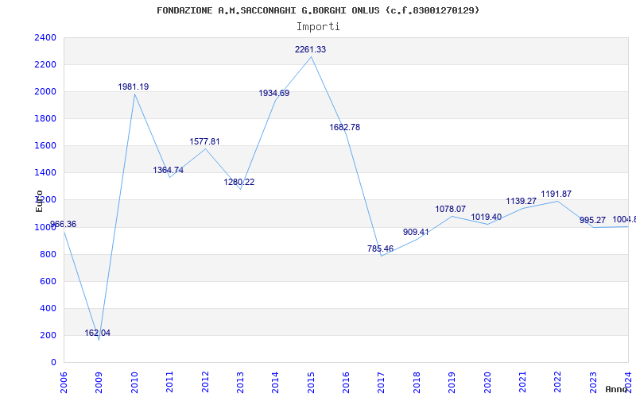Screen dimensions: 636x397
Task: Click the 2006 x-axis year label
Action: click(64, 382)
